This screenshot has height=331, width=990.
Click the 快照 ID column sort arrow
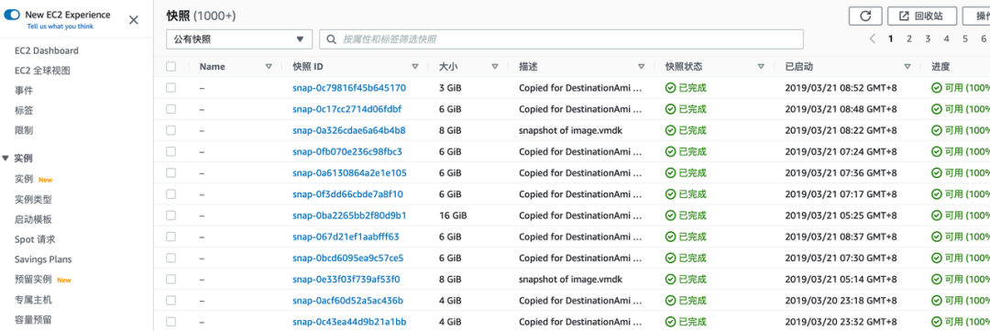415,66
